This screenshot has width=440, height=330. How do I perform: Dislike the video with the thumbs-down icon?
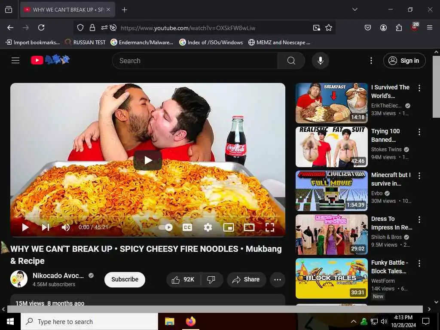coord(211,279)
